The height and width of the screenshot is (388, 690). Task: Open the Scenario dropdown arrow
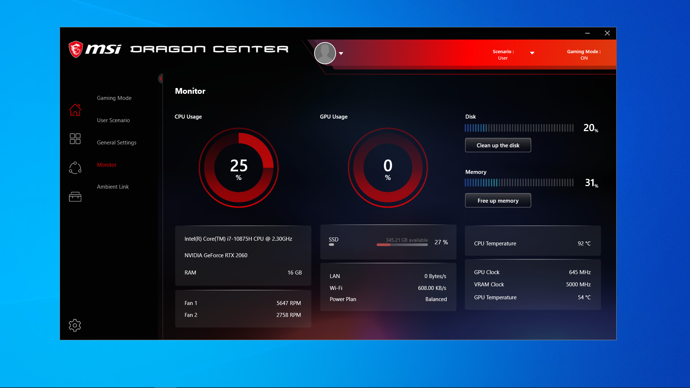532,53
